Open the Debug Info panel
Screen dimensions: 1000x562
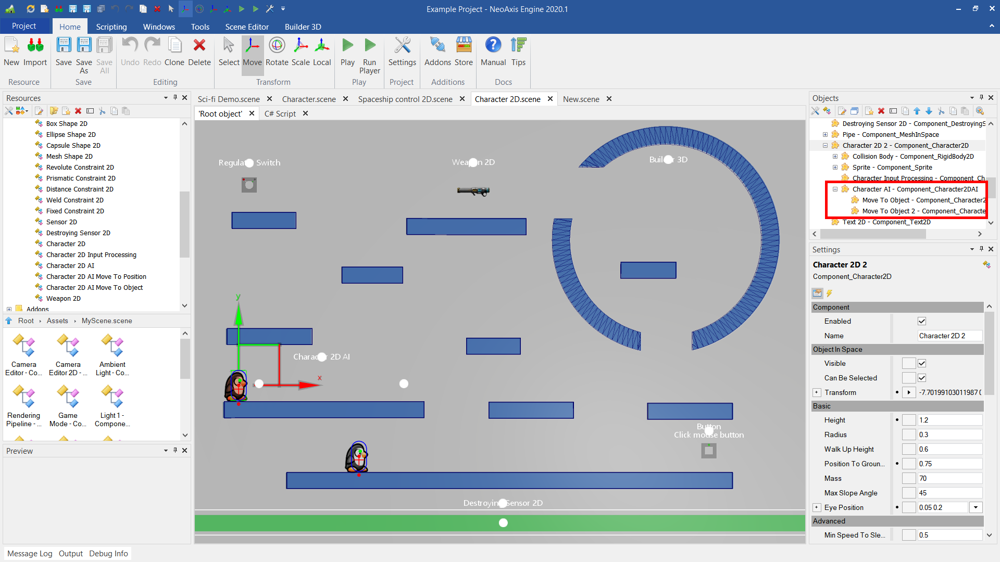coord(108,553)
